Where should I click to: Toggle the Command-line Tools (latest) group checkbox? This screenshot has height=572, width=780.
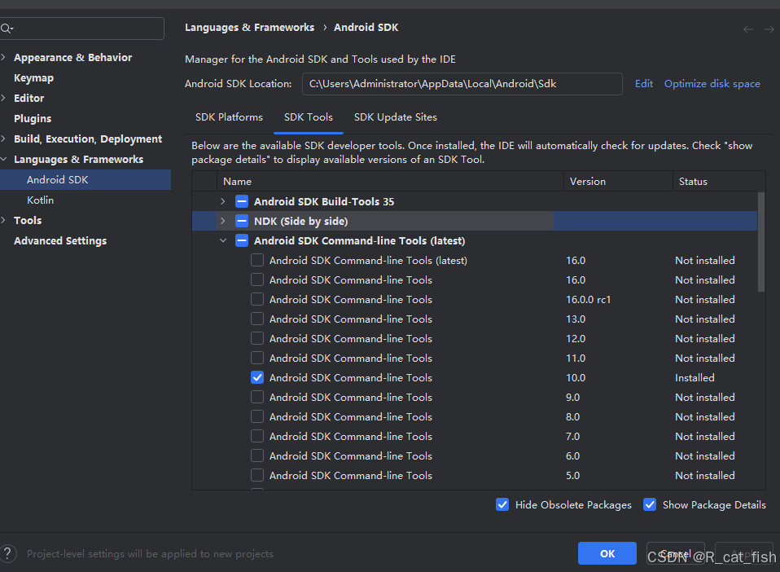(242, 240)
